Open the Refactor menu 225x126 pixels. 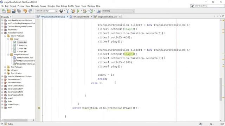click(51, 6)
